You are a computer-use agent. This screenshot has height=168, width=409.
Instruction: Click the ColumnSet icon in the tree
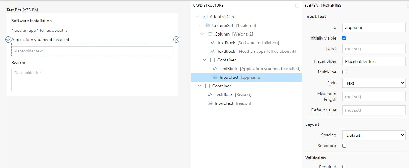[x=207, y=25]
